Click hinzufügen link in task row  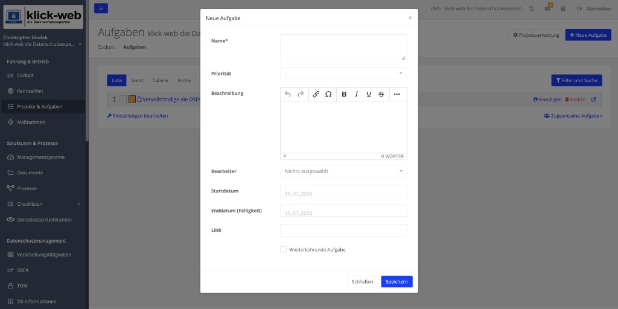[547, 100]
